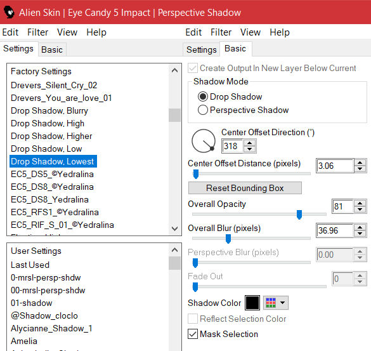The height and width of the screenshot is (351, 371).
Task: Click the Center Offset Distance slider handle
Action: pyautogui.click(x=196, y=174)
